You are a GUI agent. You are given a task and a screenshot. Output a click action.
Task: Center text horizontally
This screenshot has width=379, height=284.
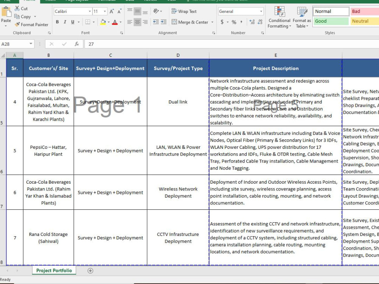click(137, 22)
